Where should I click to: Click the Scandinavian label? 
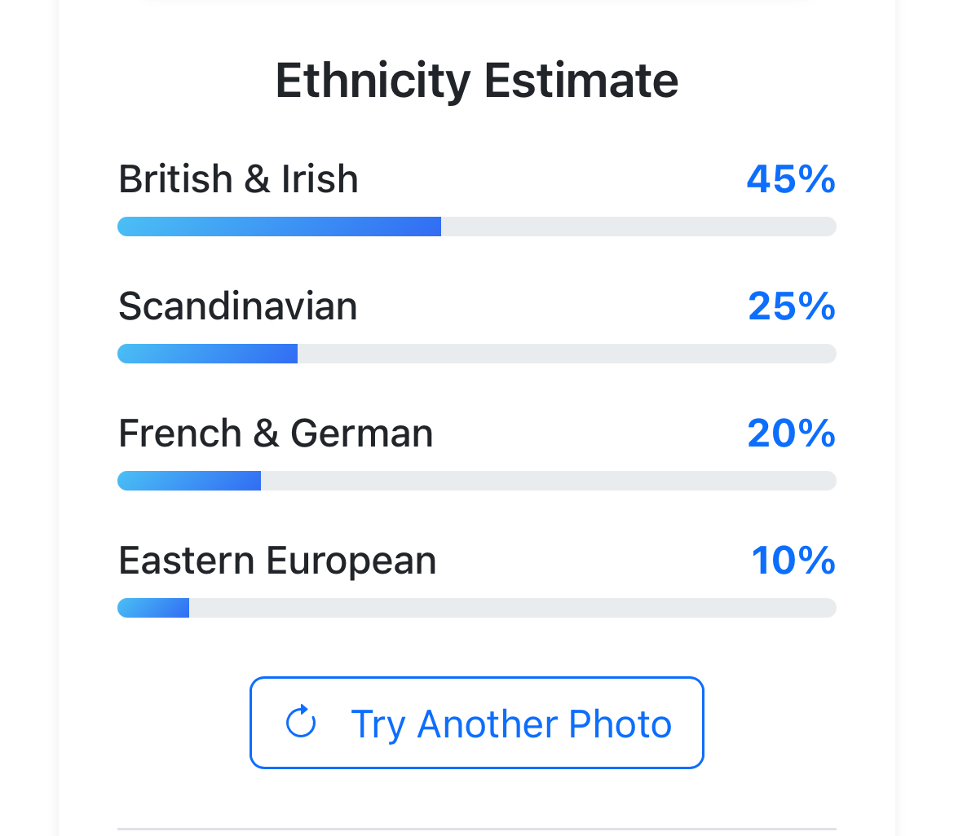pos(237,306)
